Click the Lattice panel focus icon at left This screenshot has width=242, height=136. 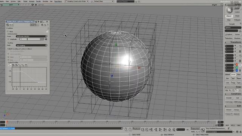(8, 25)
